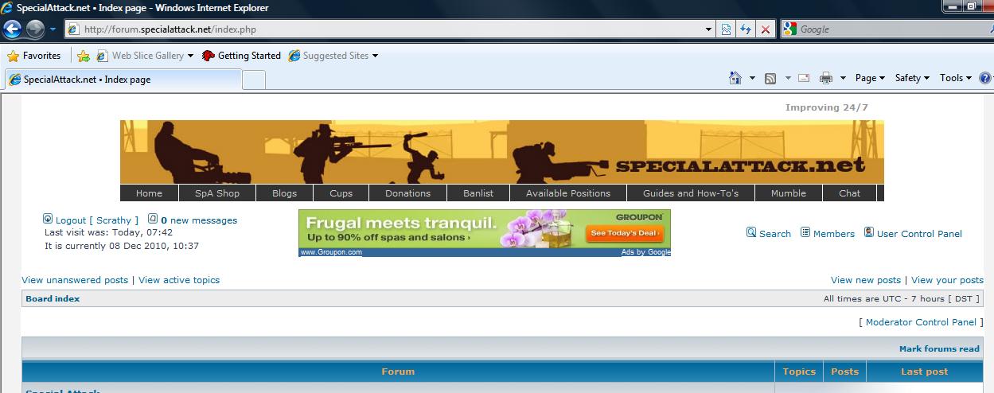This screenshot has width=994, height=393.
Task: Expand the Feeds dropdown arrow
Action: 788,78
